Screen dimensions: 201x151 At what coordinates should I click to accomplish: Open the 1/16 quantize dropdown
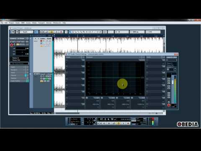coord(153,32)
